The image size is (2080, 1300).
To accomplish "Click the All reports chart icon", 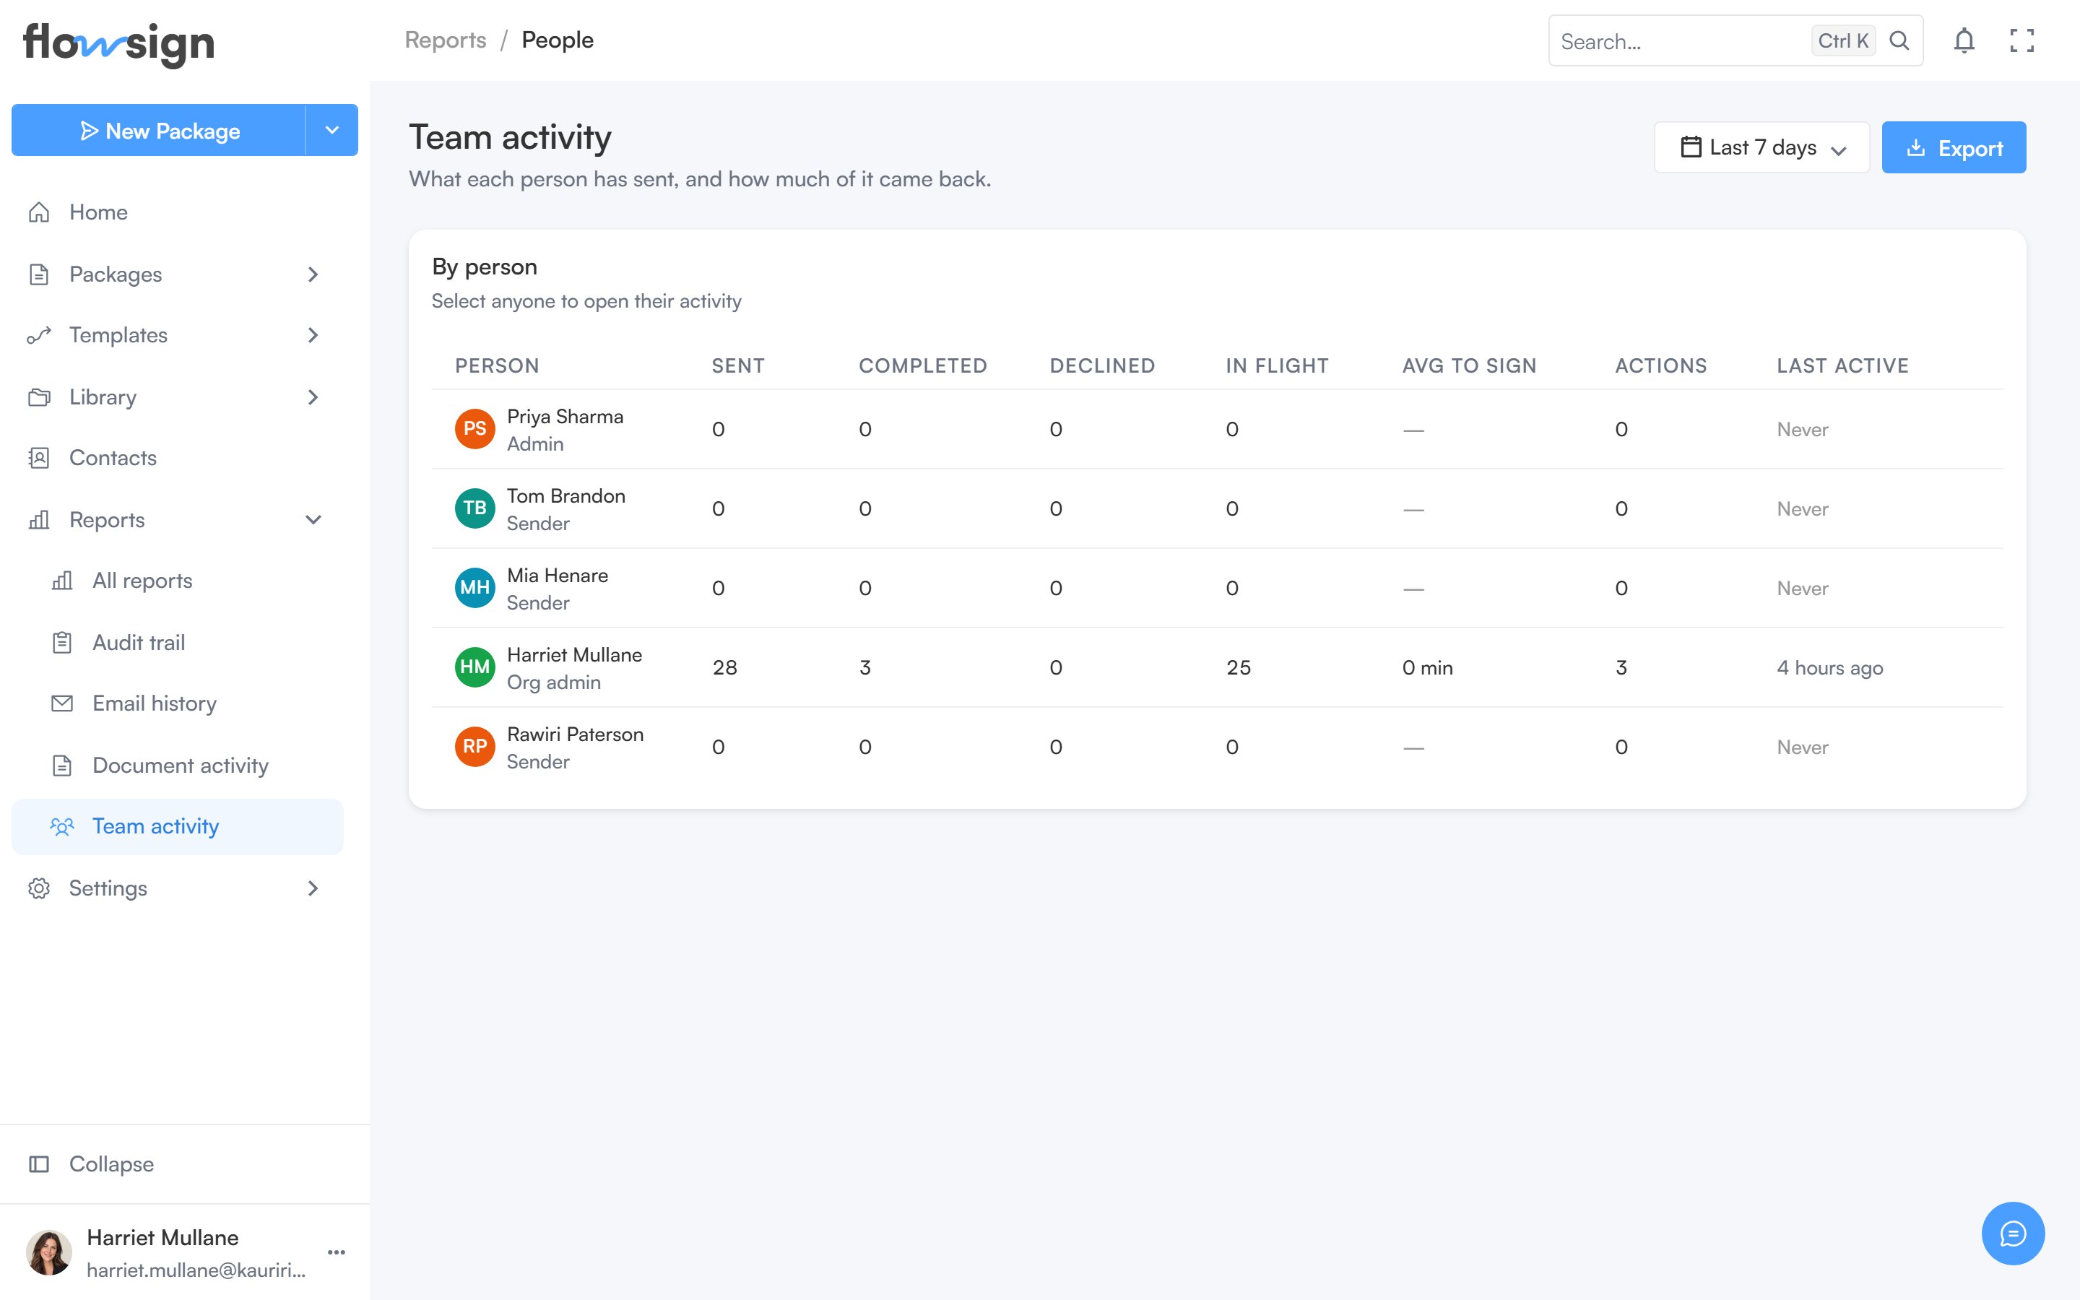I will coord(62,581).
